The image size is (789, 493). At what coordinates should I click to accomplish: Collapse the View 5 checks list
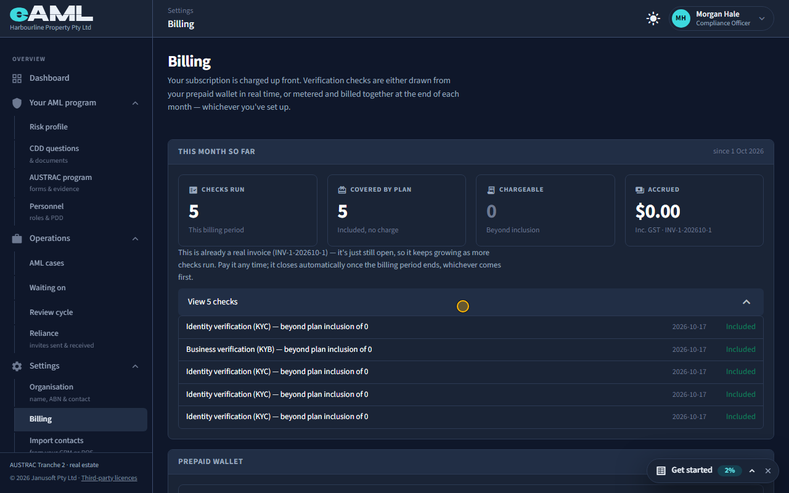pos(471,302)
